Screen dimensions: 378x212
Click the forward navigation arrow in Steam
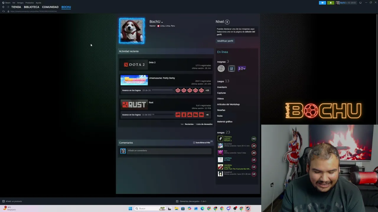(8, 7)
